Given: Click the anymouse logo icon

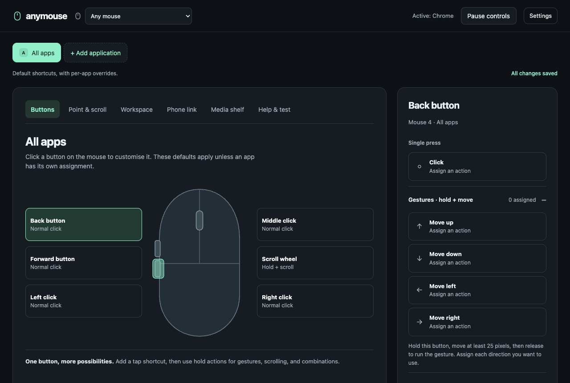Looking at the screenshot, I should (17, 16).
